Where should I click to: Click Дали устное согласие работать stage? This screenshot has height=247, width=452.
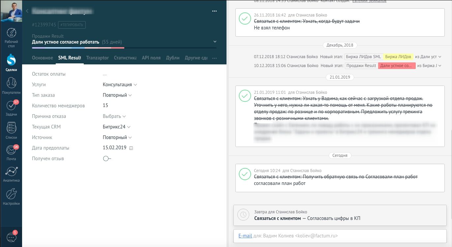point(66,42)
